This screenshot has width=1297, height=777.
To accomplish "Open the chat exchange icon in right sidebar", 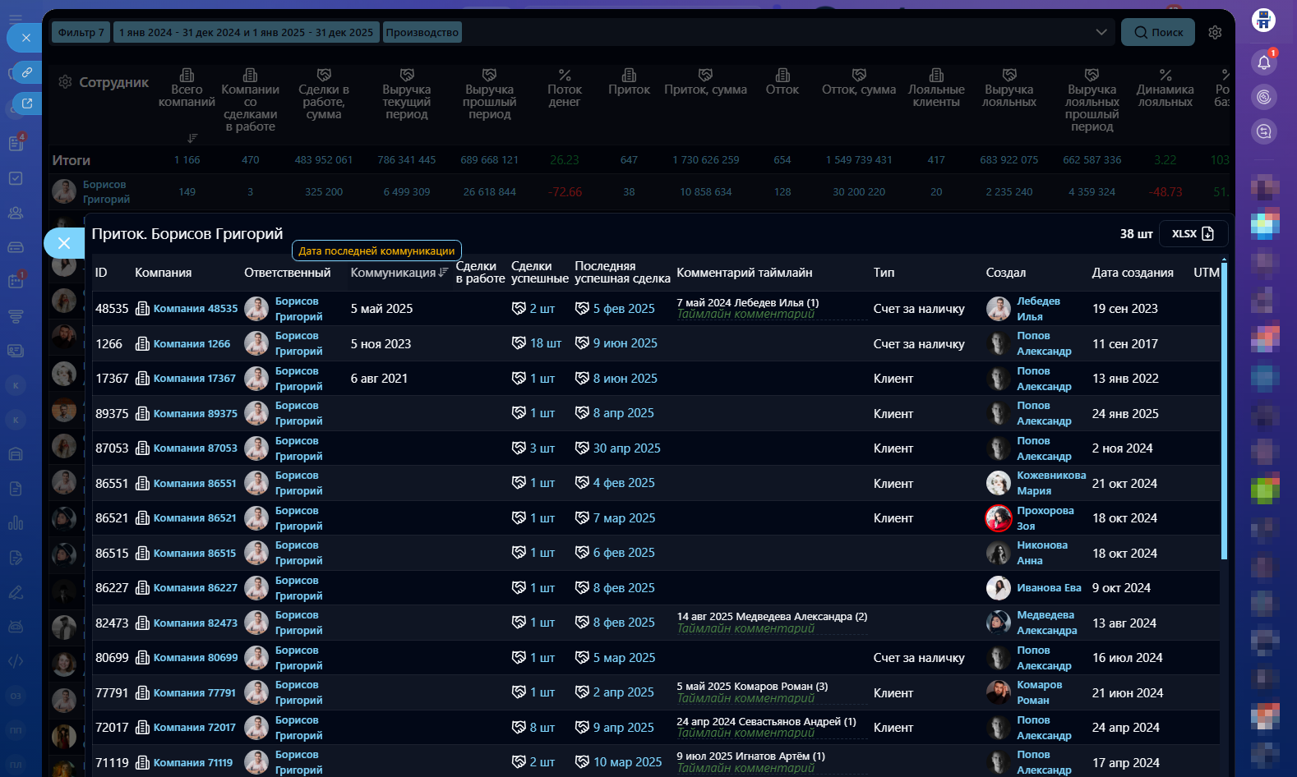I will coord(1263,131).
